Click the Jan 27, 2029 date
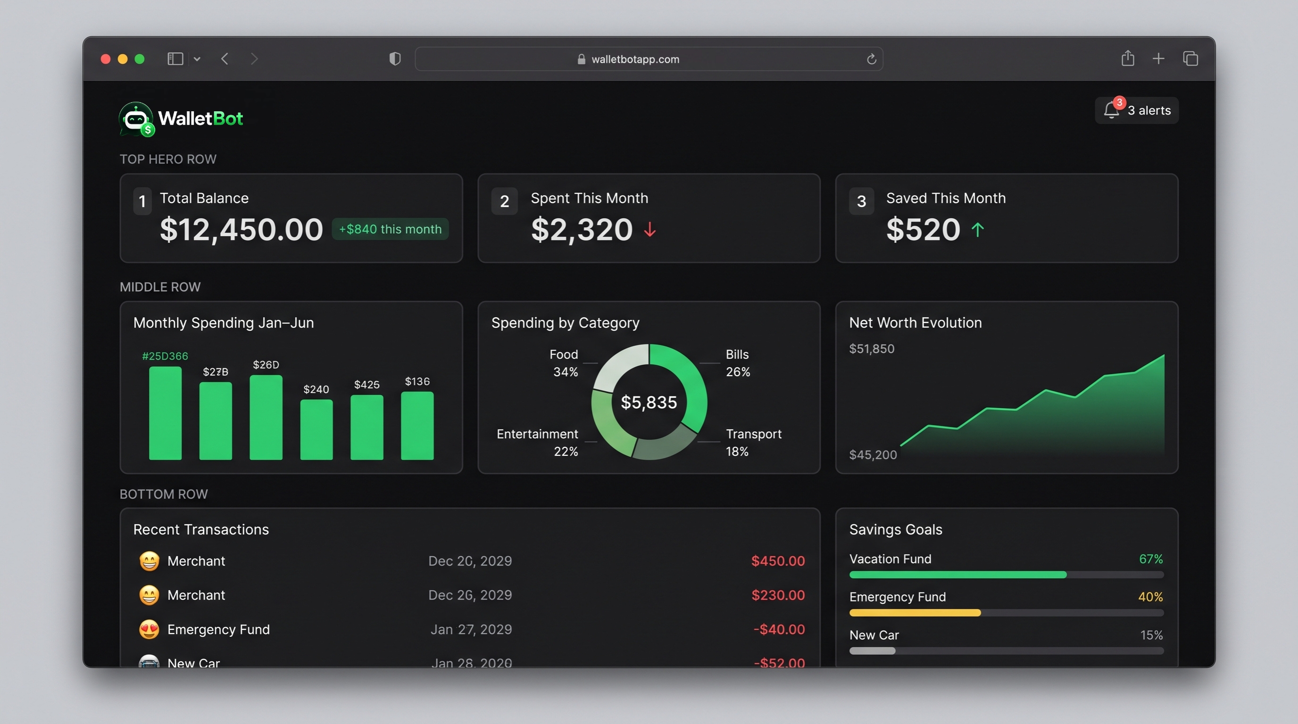 tap(471, 629)
